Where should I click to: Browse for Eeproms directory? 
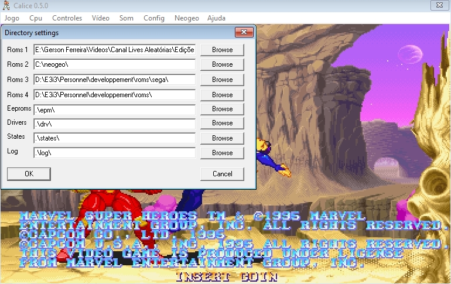pos(222,109)
